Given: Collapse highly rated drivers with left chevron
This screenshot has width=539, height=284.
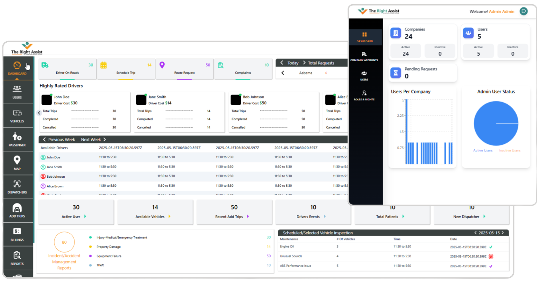Looking at the screenshot, I should point(39,113).
